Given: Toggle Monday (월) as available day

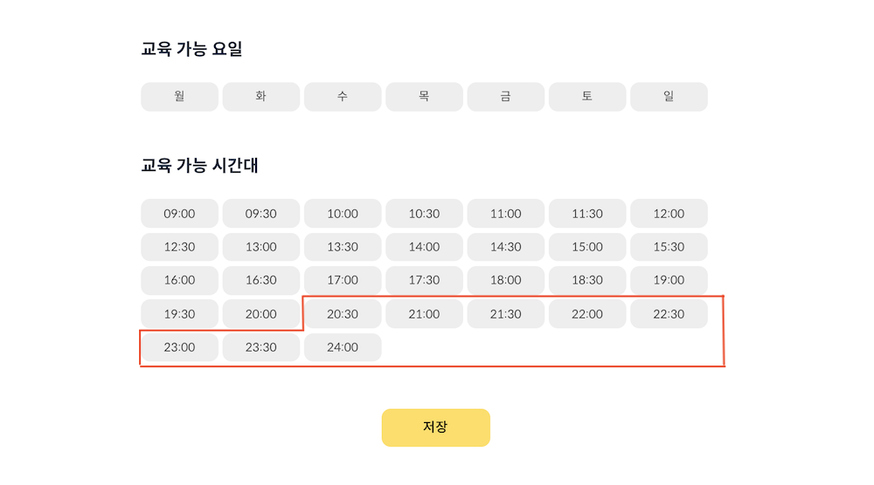Looking at the screenshot, I should [x=179, y=97].
